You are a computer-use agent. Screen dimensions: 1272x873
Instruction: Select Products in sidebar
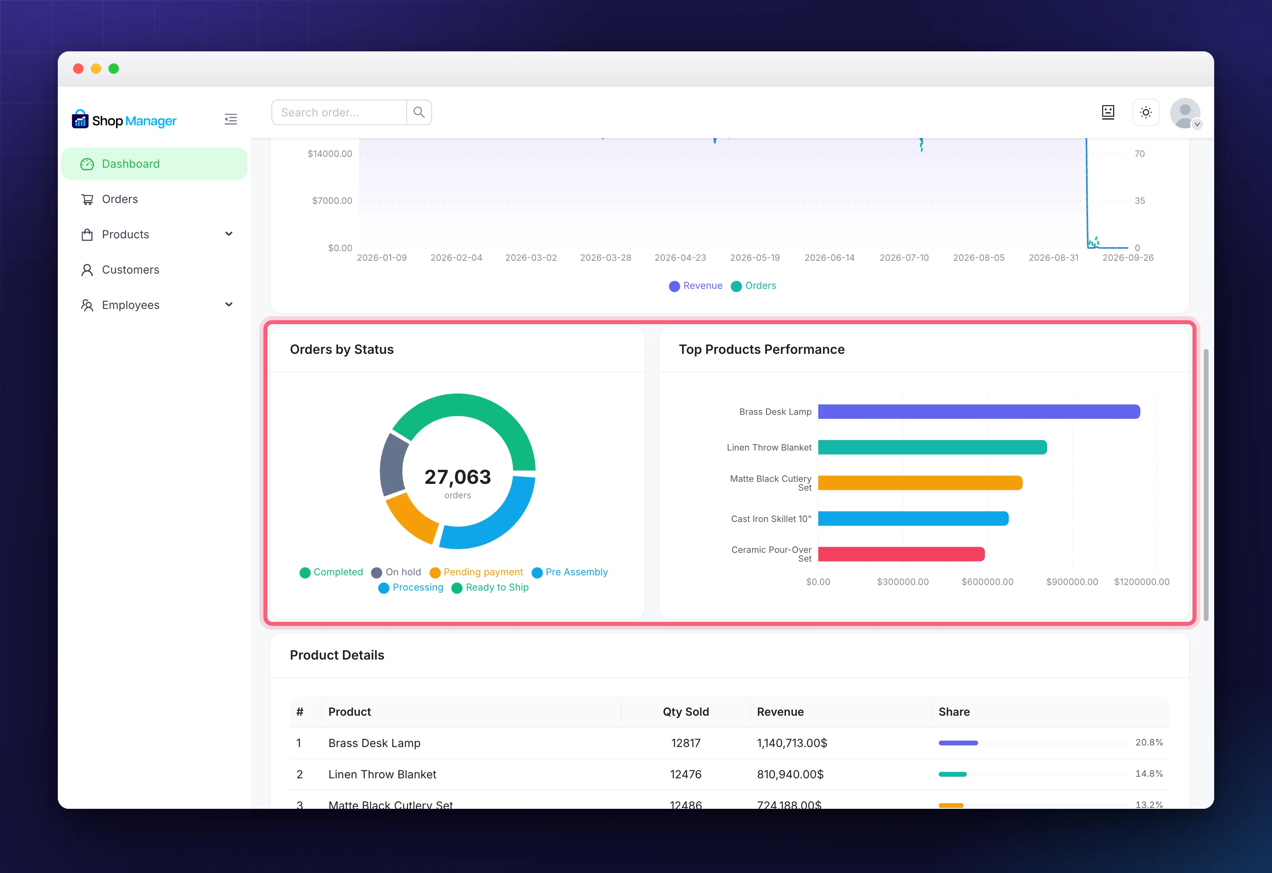[x=154, y=234]
